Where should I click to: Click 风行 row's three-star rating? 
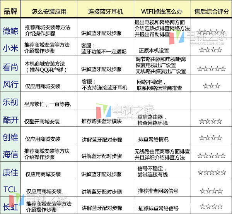click(212, 86)
